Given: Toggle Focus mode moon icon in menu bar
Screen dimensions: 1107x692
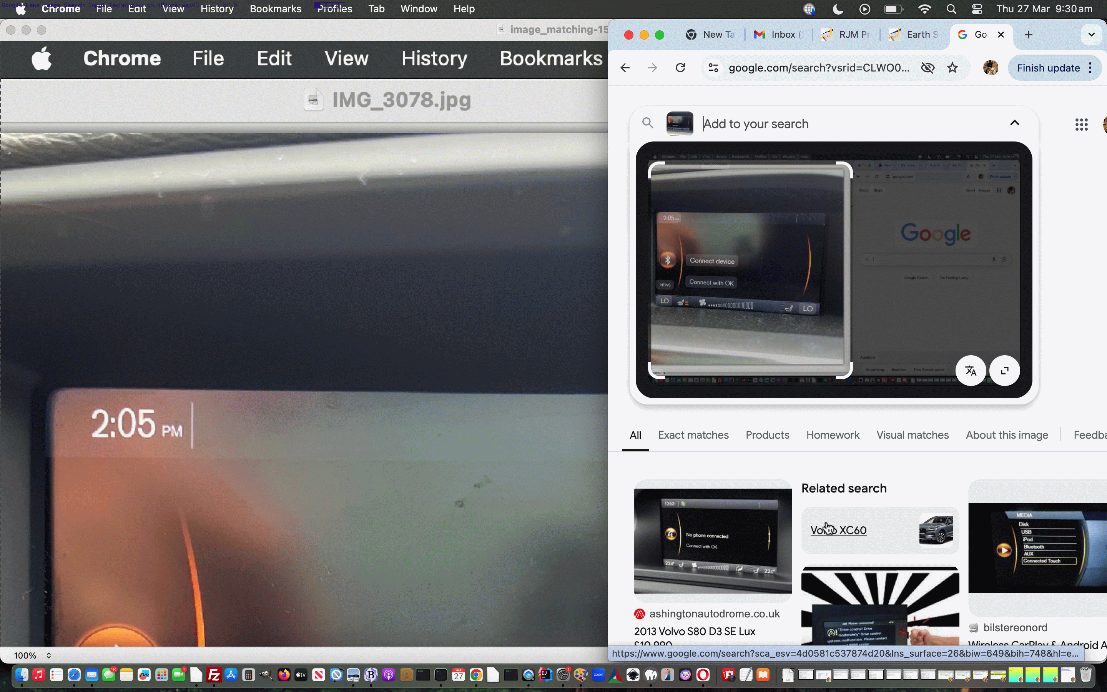Looking at the screenshot, I should [838, 9].
